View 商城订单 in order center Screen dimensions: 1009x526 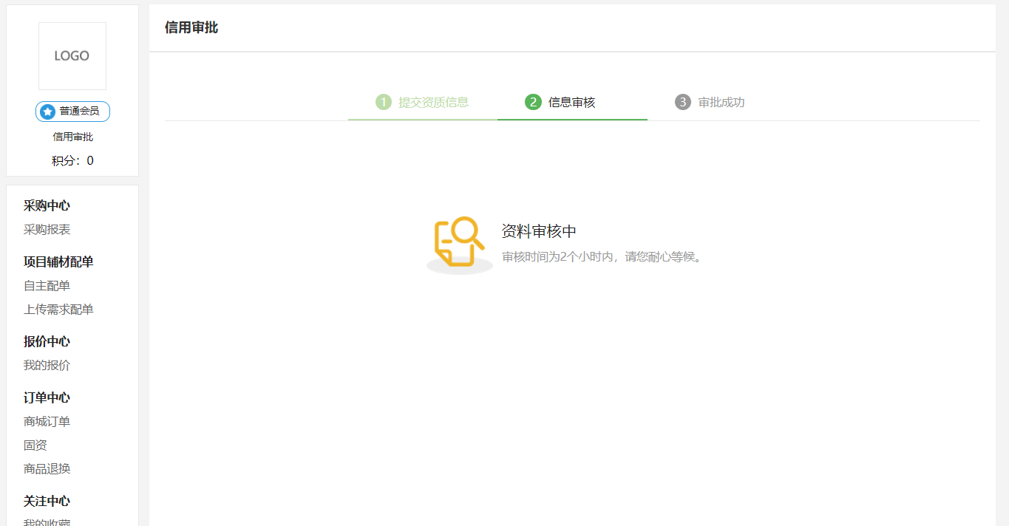tap(47, 422)
